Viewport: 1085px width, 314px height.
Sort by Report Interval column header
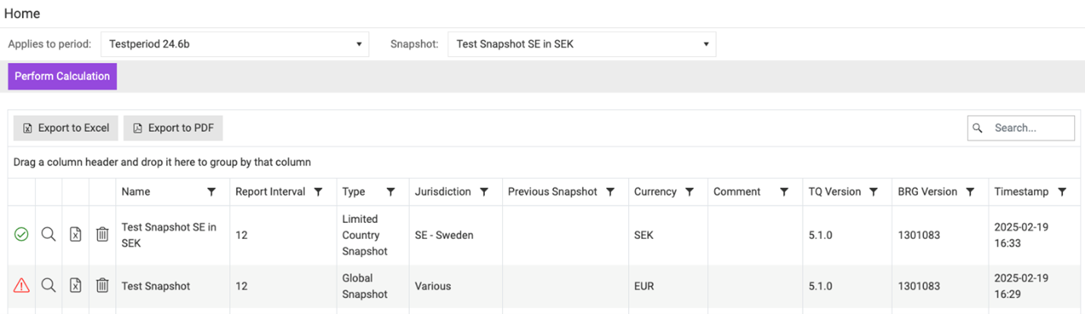point(270,192)
